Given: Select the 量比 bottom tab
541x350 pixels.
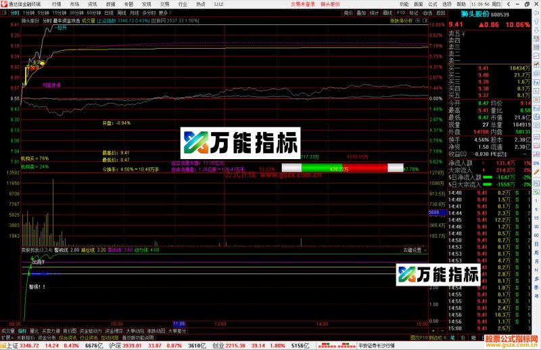Looking at the screenshot, I should [34, 331].
